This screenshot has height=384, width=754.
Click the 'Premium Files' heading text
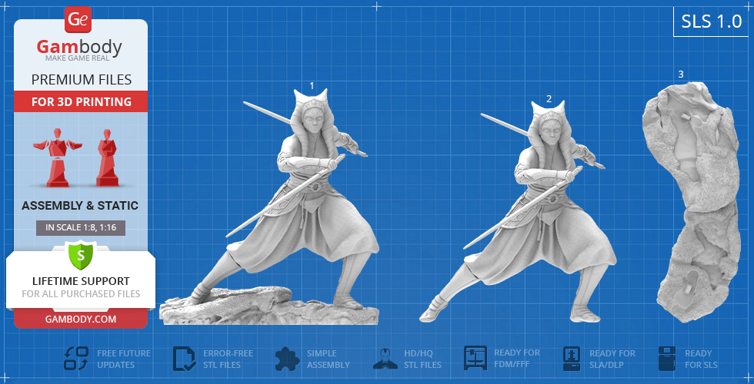coord(81,80)
